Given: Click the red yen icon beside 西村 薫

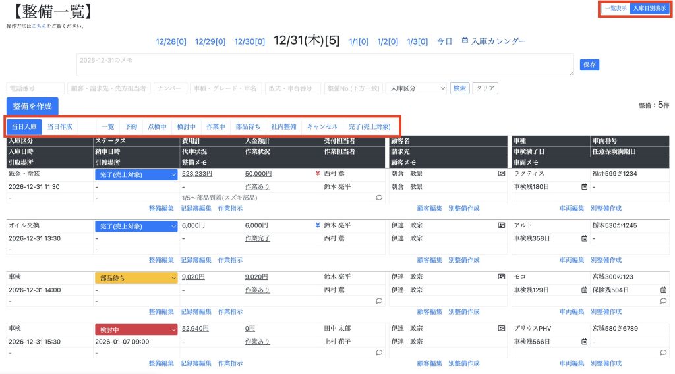Looking at the screenshot, I should point(318,174).
